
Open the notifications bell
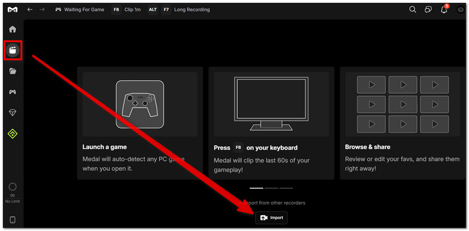[x=444, y=9]
